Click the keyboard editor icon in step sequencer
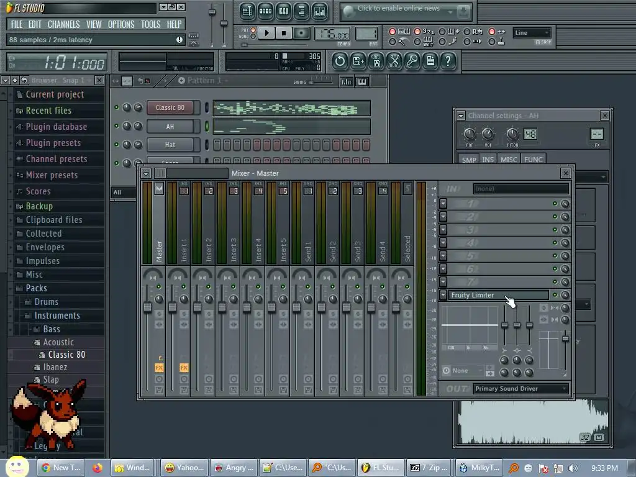636x477 pixels. (362, 81)
